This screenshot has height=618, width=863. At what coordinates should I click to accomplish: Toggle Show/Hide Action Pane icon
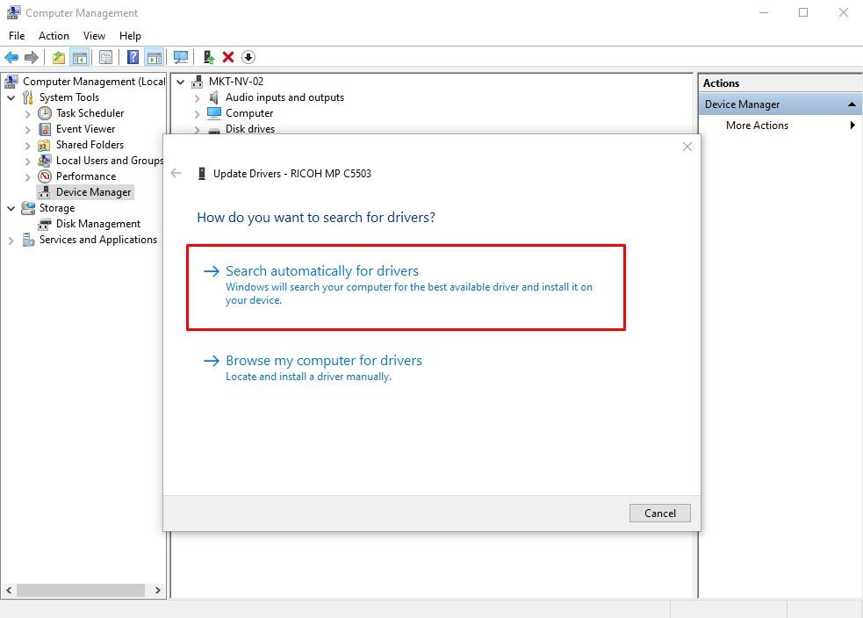coord(155,57)
